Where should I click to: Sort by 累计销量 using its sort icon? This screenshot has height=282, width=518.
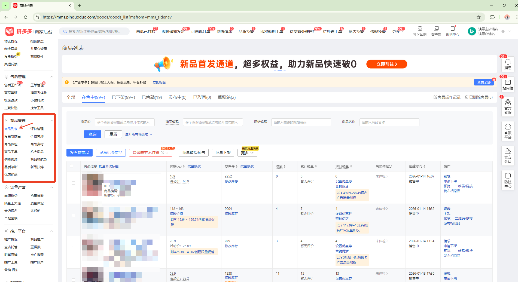coord(316,166)
